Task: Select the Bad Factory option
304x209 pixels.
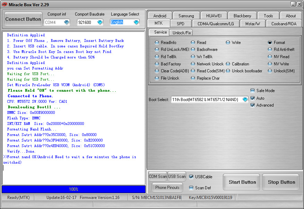Action: pyautogui.click(x=168, y=64)
